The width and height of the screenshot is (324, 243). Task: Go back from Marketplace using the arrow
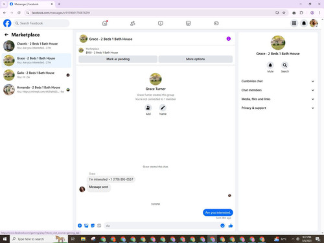point(6,34)
